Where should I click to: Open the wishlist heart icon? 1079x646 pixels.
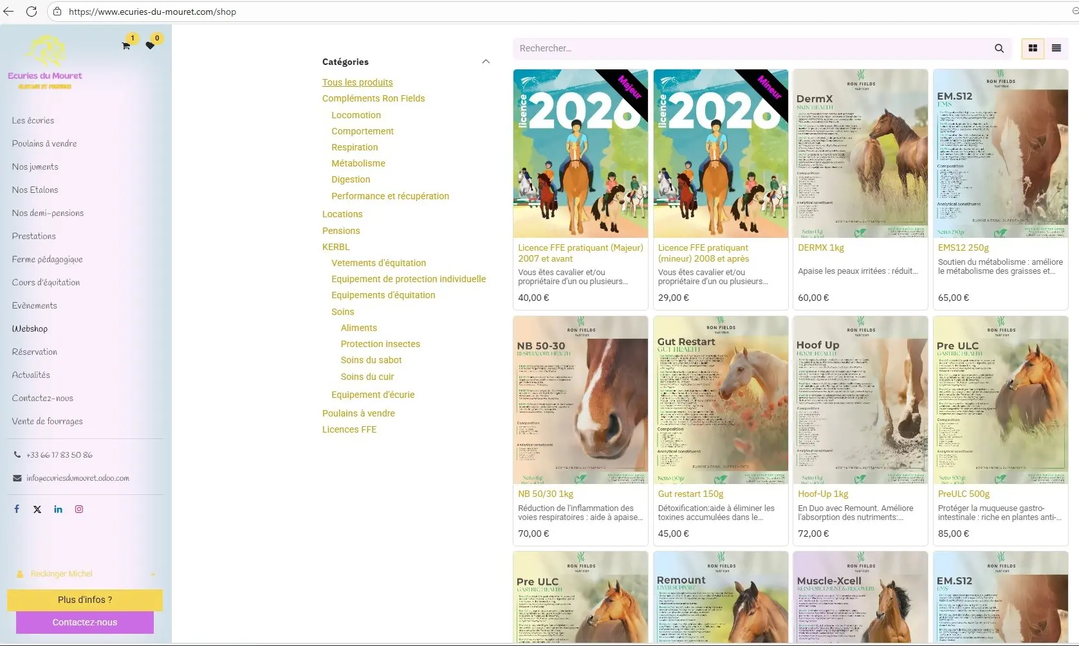coord(150,46)
